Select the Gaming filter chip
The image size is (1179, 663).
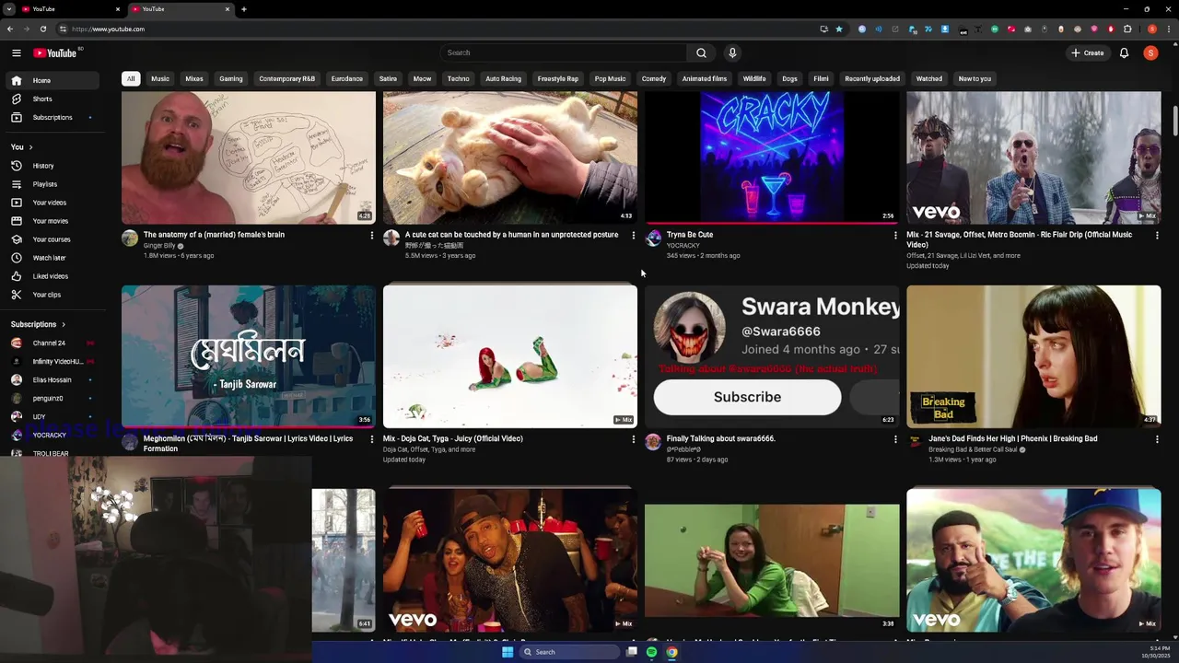[x=231, y=78]
